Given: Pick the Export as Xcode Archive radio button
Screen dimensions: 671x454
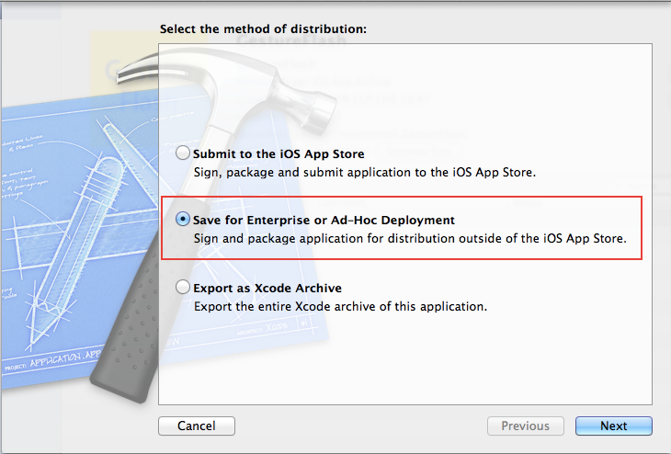Looking at the screenshot, I should click(x=183, y=287).
